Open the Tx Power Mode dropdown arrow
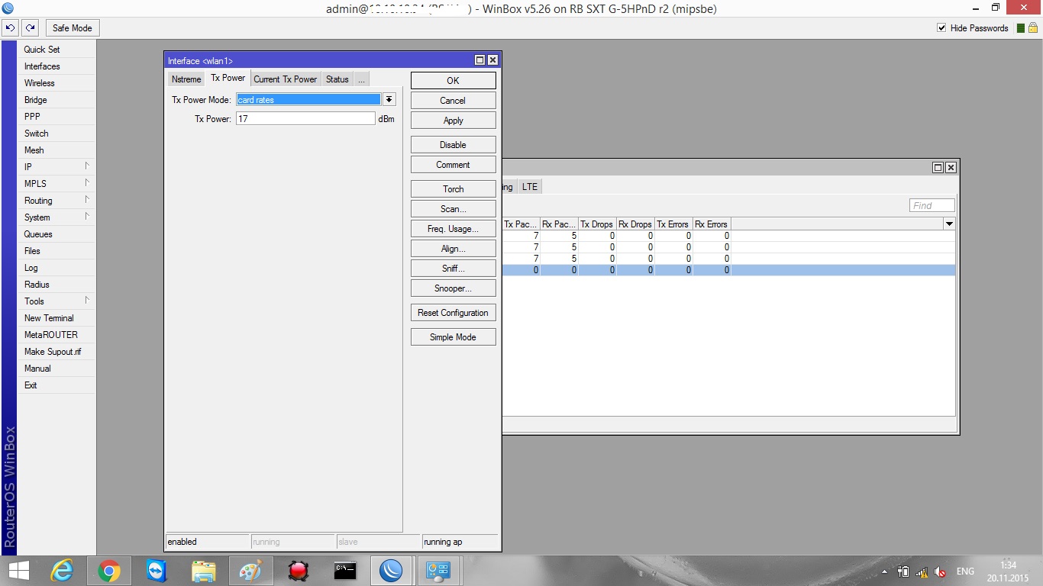The image size is (1043, 586). [389, 100]
